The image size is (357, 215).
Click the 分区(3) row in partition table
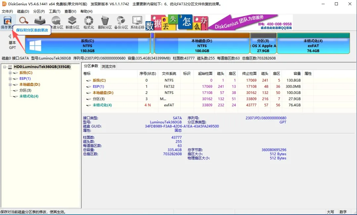[198, 99]
